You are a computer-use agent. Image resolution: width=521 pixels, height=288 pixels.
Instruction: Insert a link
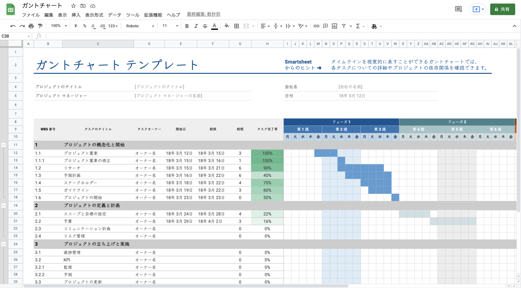point(316,26)
